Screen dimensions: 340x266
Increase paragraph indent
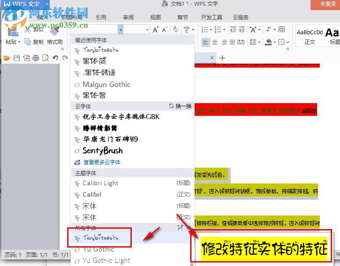242,29
